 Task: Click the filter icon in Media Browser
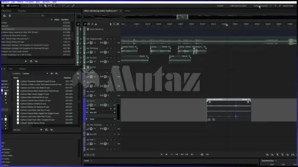[78, 73]
